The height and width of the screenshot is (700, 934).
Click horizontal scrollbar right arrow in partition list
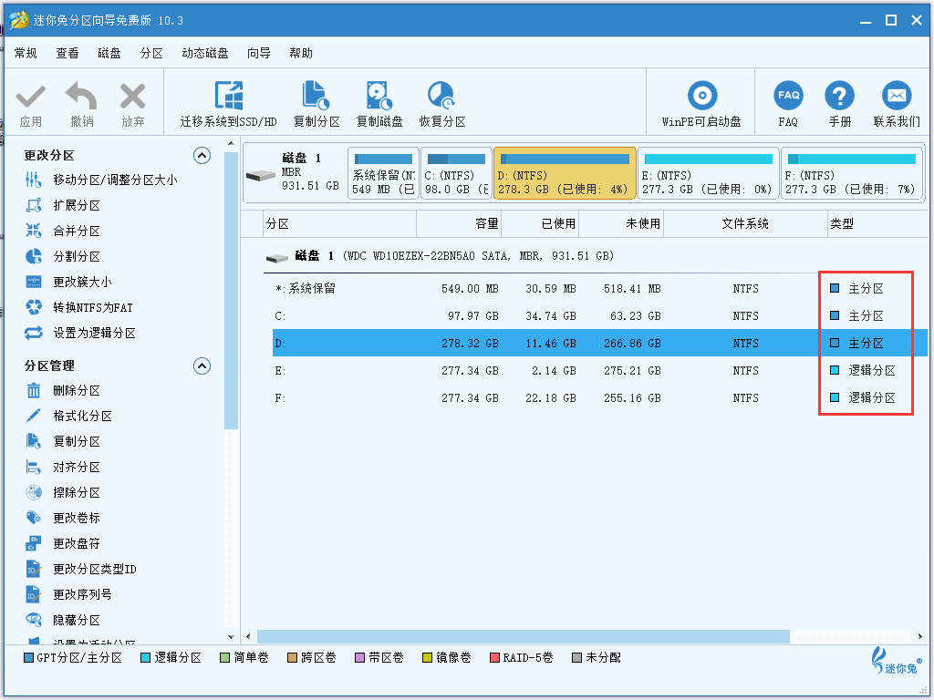click(x=921, y=636)
